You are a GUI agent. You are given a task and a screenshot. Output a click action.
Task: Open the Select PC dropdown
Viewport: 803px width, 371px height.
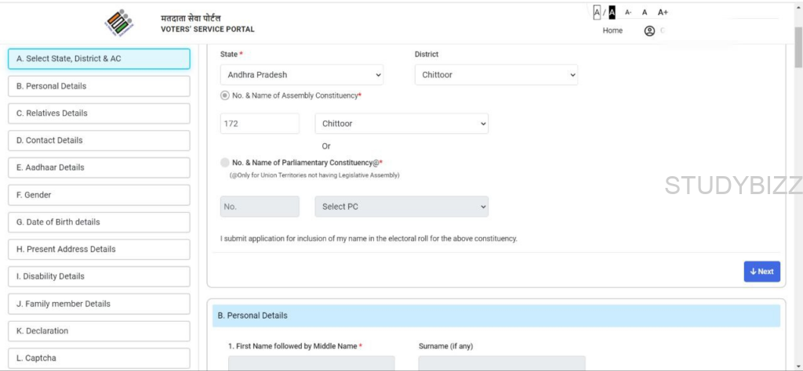[x=401, y=207]
